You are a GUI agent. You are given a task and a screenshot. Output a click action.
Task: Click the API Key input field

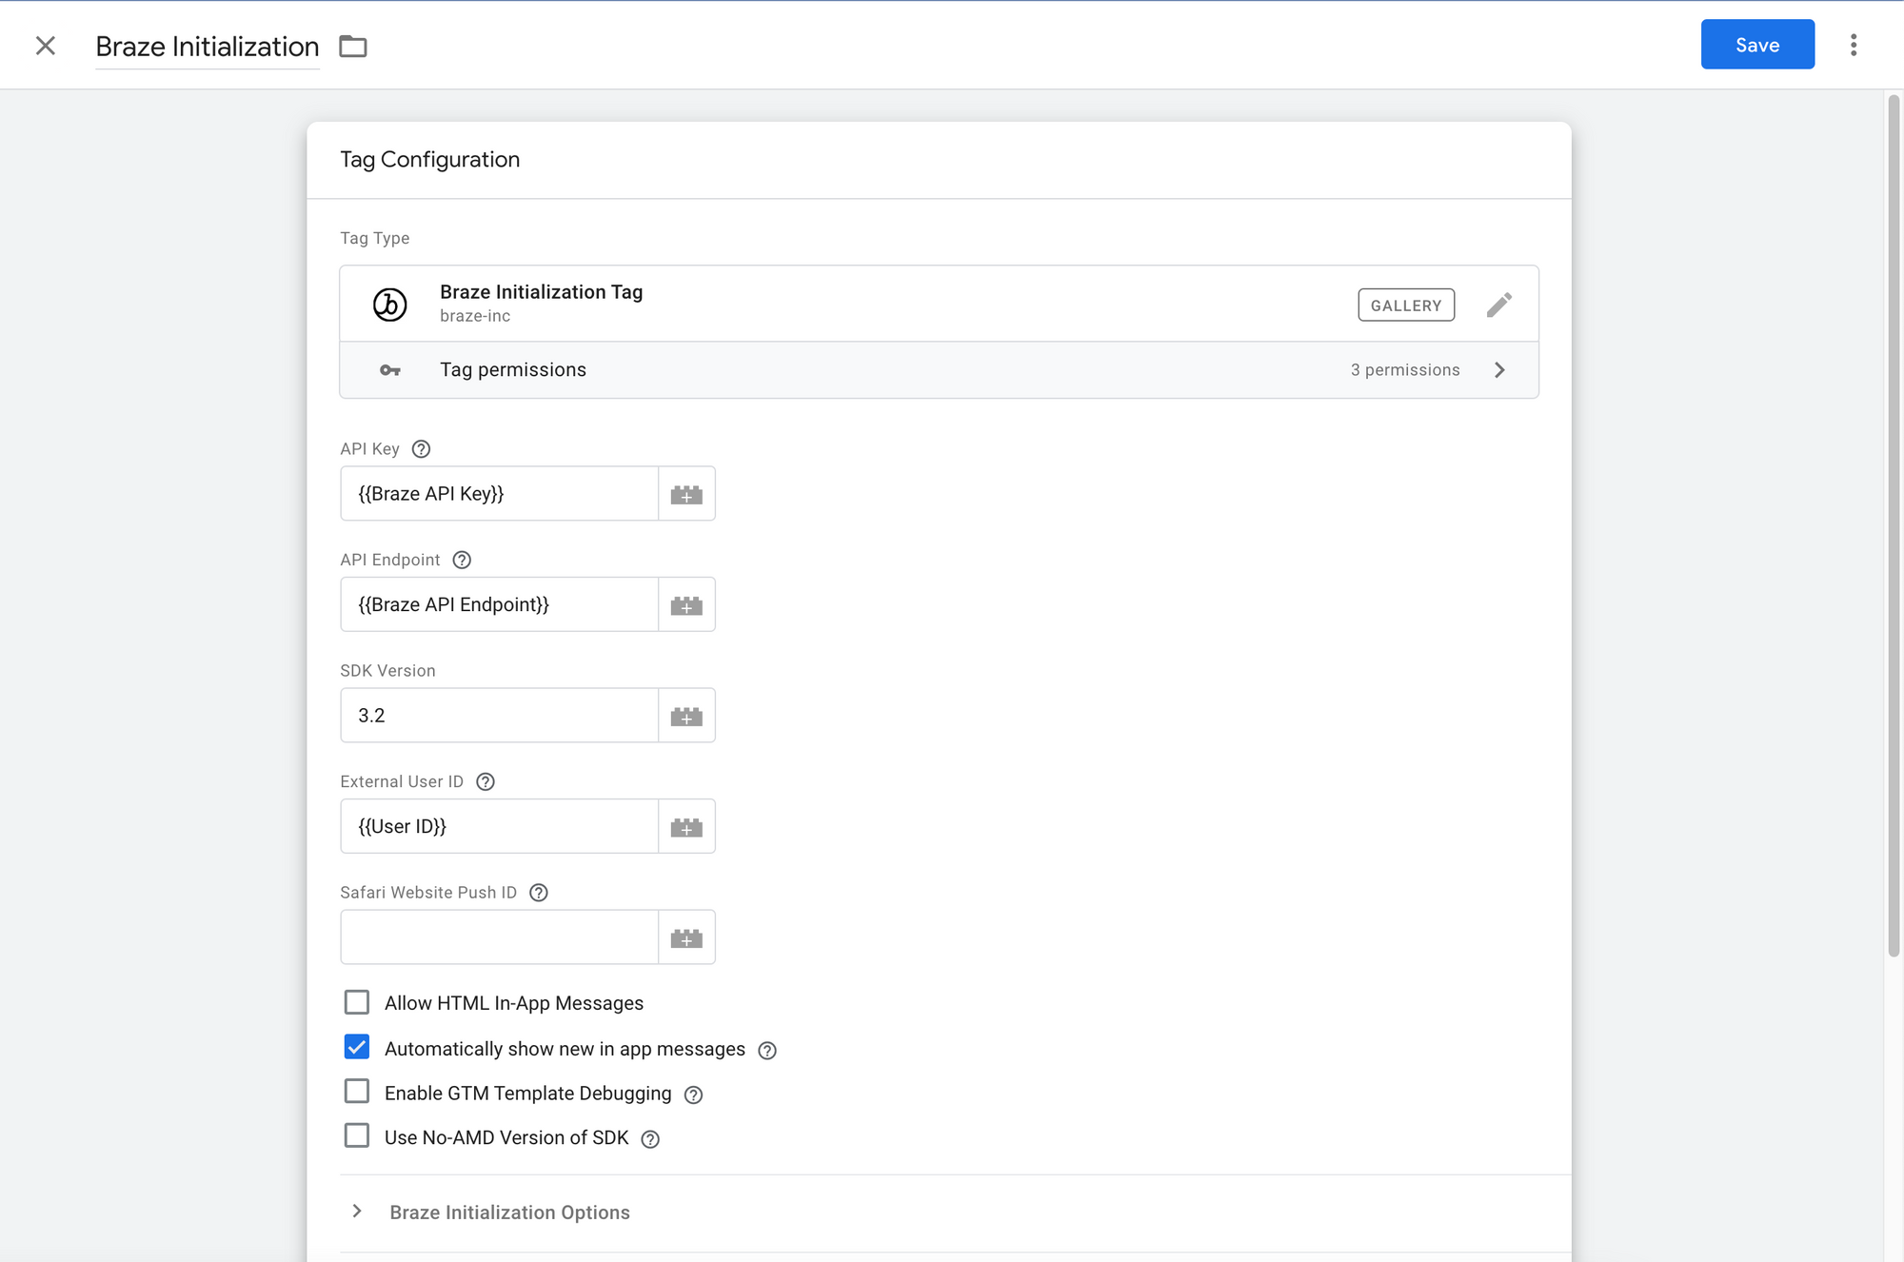(x=500, y=493)
